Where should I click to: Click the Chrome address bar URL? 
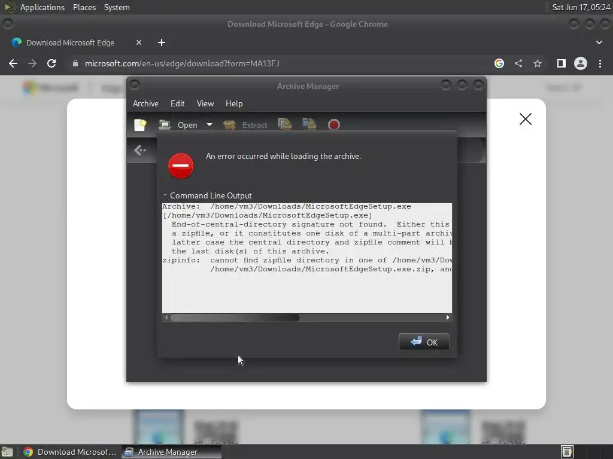[x=182, y=63]
